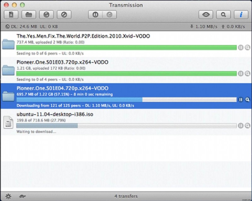
Task: Click the Pioneer.One.S01E03 folder icon
Action: [9, 70]
